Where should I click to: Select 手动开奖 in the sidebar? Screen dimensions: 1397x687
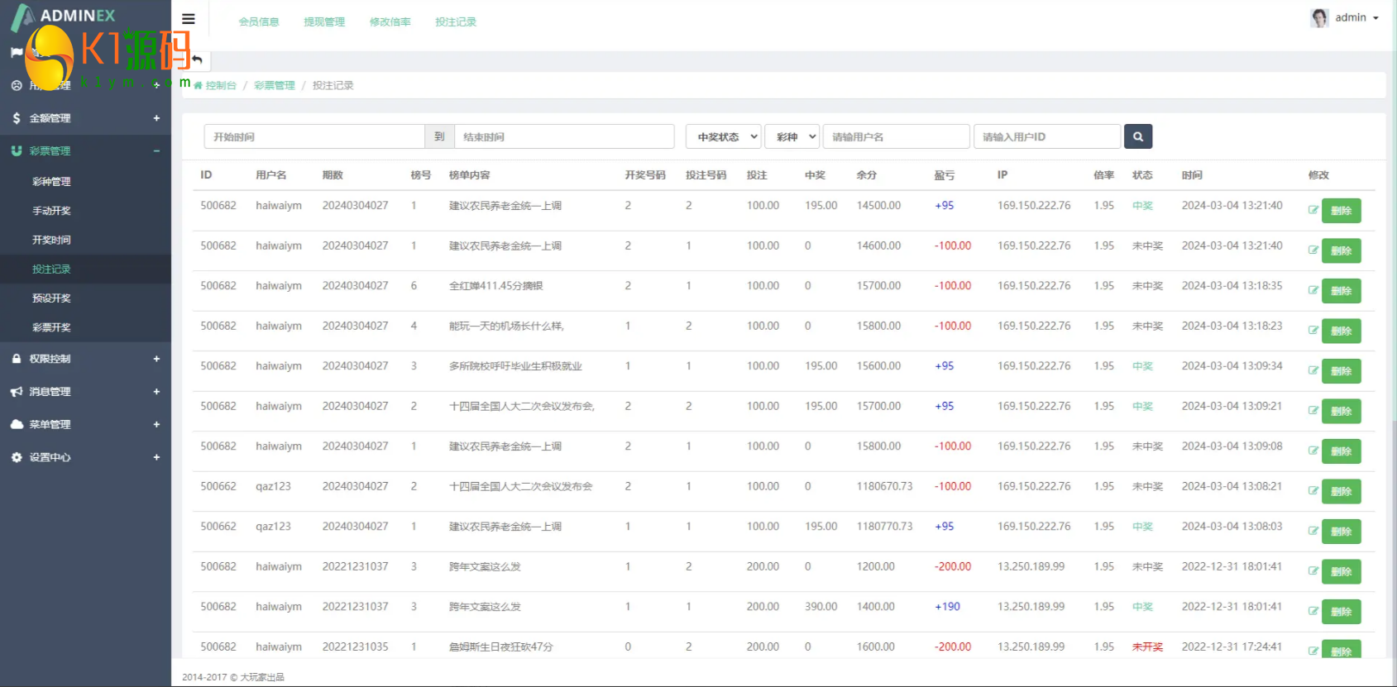click(51, 211)
